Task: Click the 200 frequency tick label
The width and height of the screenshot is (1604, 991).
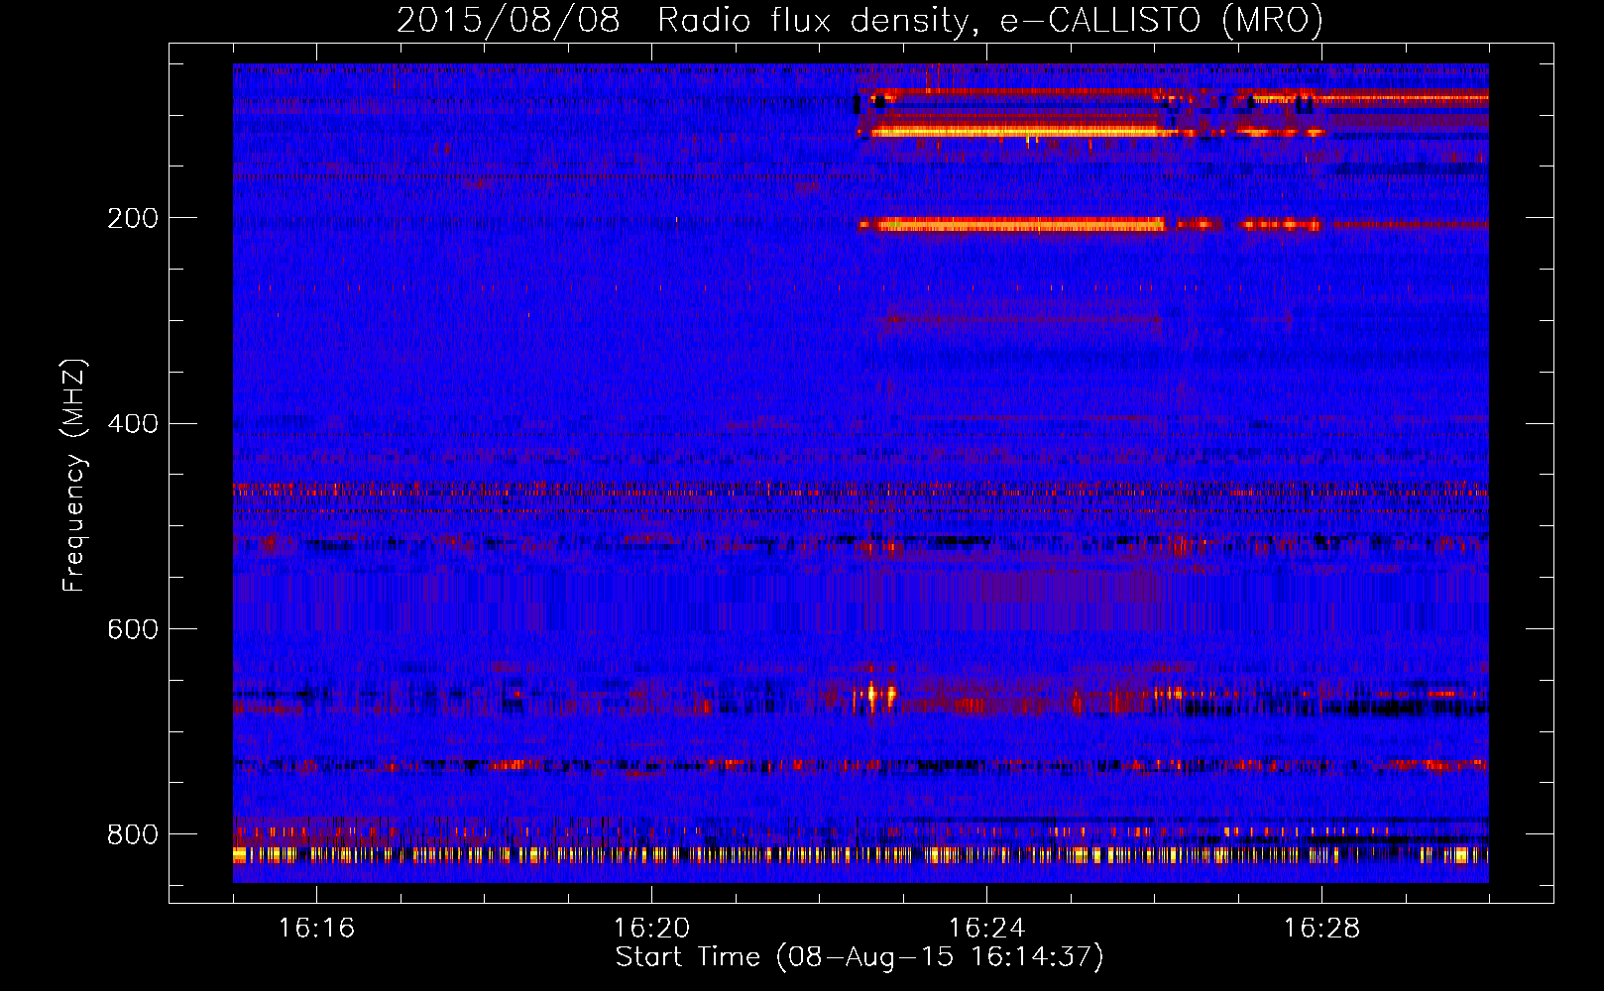Action: tap(133, 218)
